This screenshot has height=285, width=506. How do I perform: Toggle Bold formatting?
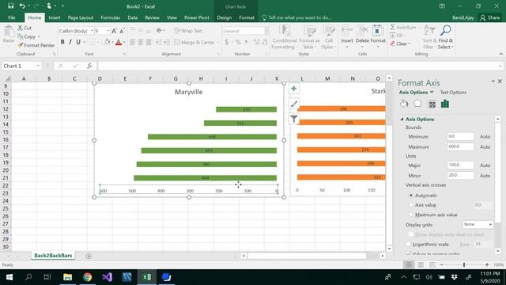(x=62, y=42)
